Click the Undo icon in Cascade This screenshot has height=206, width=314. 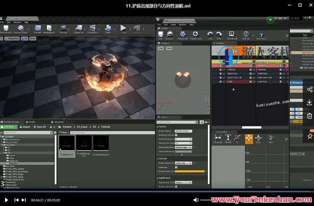tap(210, 34)
